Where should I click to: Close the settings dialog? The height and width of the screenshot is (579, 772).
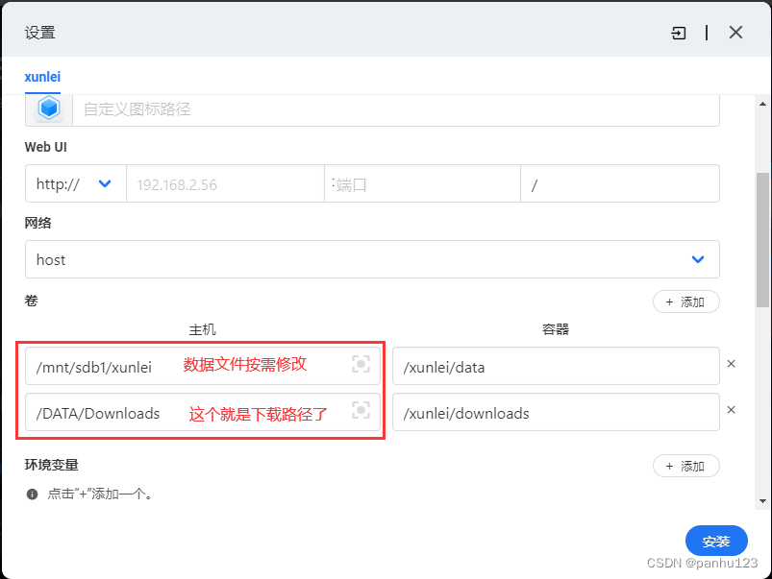point(735,33)
